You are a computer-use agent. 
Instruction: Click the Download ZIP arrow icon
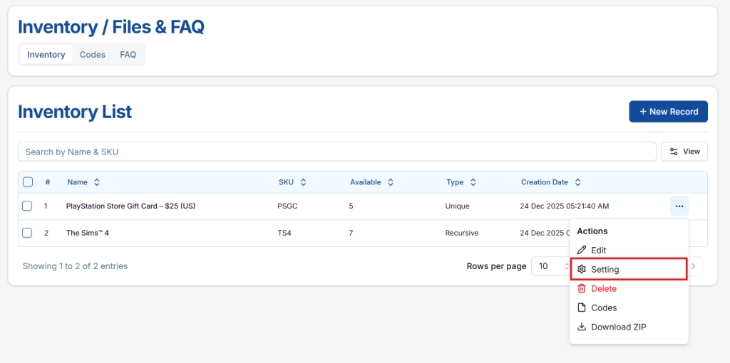tap(582, 327)
